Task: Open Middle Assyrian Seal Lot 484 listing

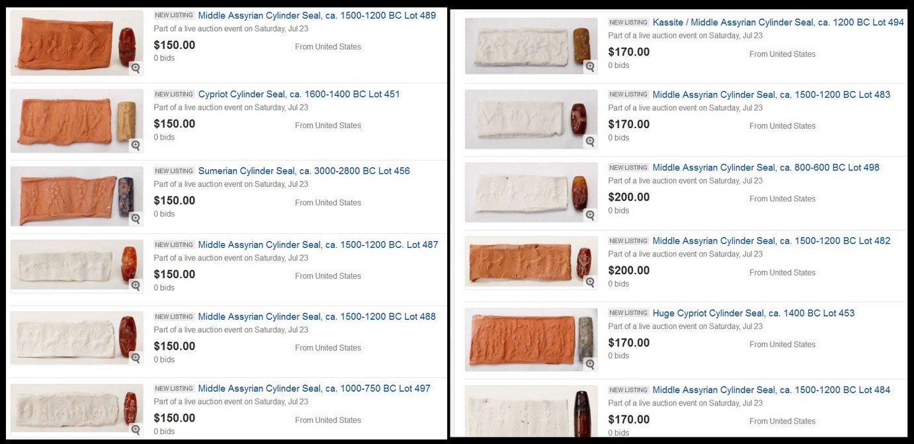Action: [x=771, y=390]
